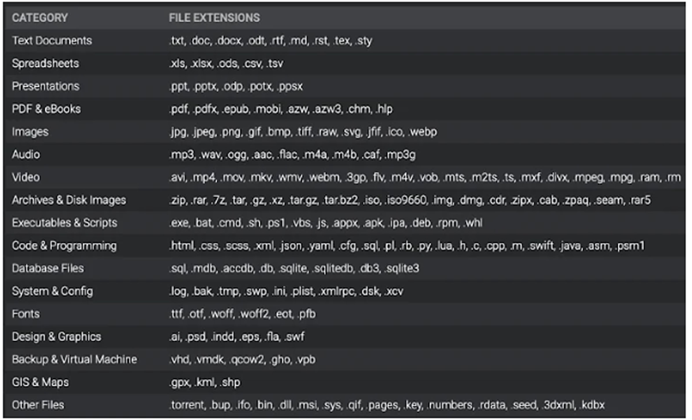Click Executables & Scripts category

(x=65, y=223)
